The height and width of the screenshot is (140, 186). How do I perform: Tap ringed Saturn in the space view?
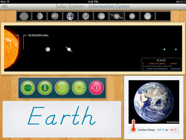click(x=69, y=49)
